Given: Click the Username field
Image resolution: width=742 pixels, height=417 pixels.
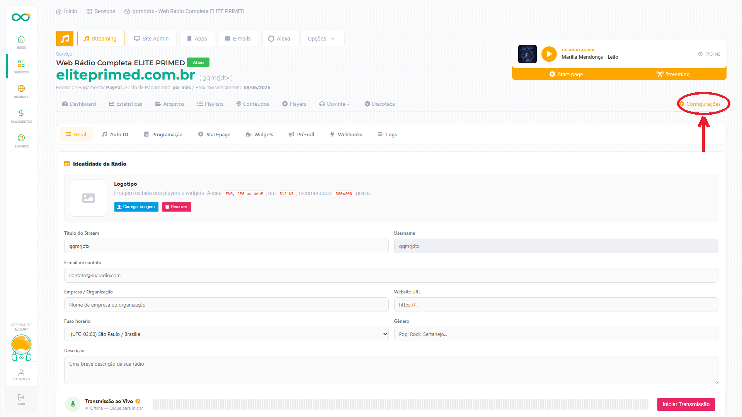Looking at the screenshot, I should [x=556, y=246].
